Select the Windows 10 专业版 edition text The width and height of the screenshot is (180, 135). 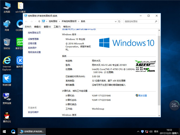[75, 39]
